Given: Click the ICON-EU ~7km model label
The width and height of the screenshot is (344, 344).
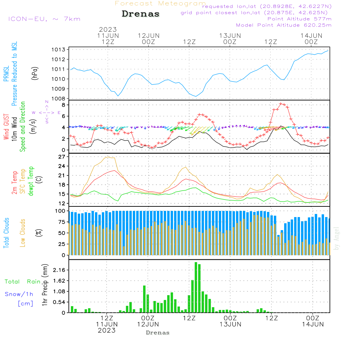Looking at the screenshot, I should [x=44, y=19].
